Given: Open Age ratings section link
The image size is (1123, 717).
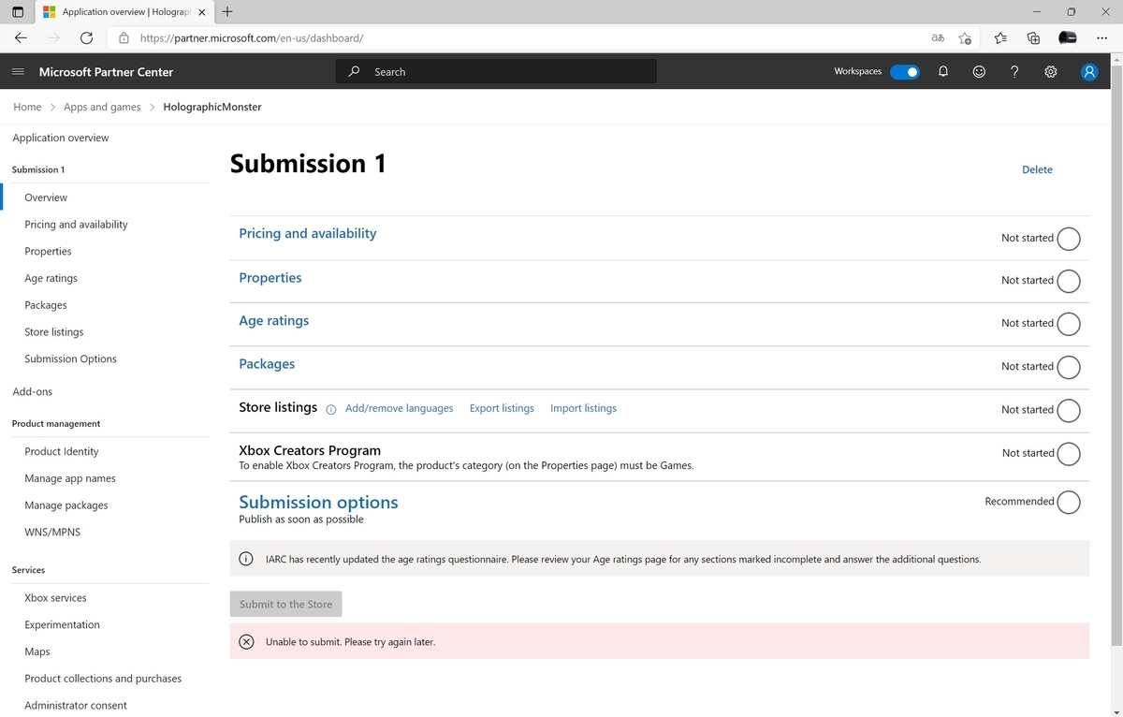Looking at the screenshot, I should click(x=273, y=320).
